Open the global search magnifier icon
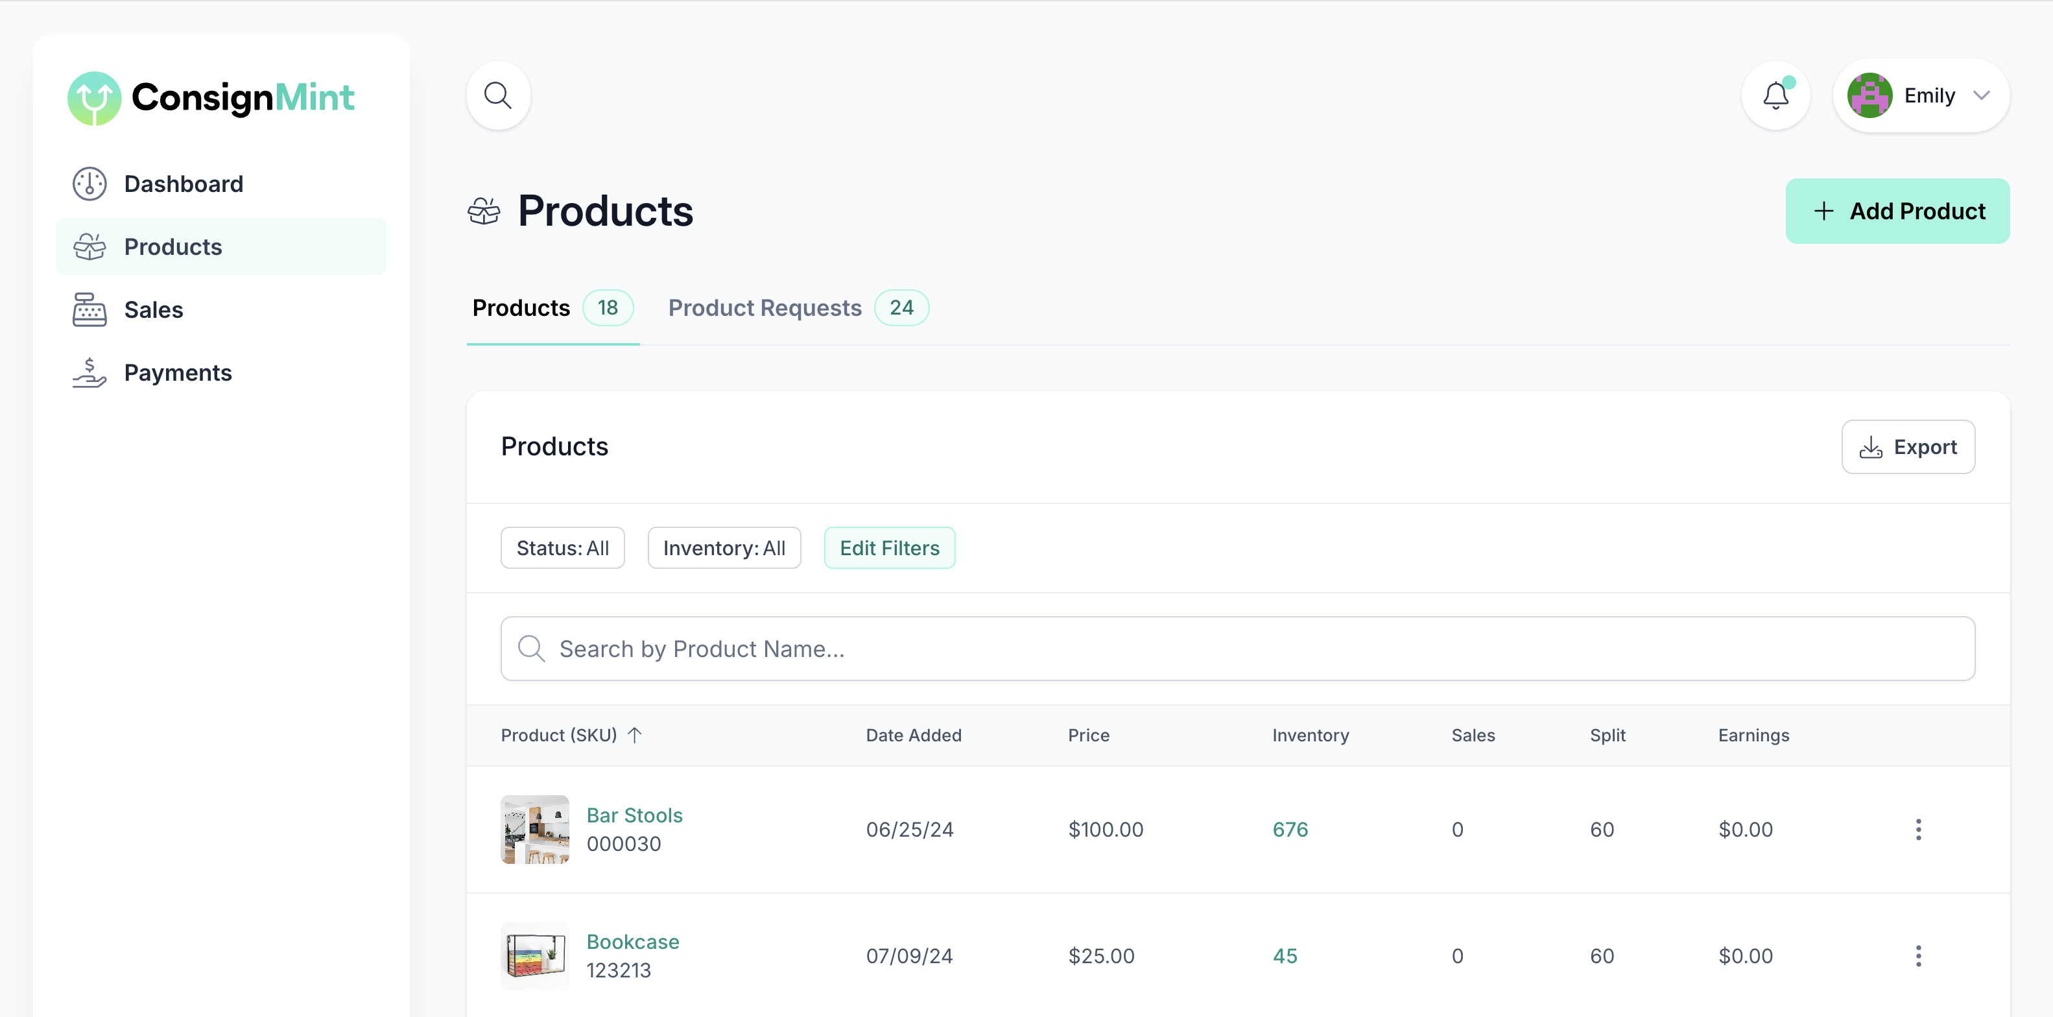 (498, 95)
